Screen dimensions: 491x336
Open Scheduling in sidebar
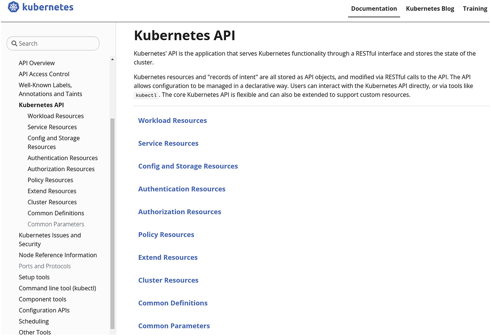pos(34,321)
